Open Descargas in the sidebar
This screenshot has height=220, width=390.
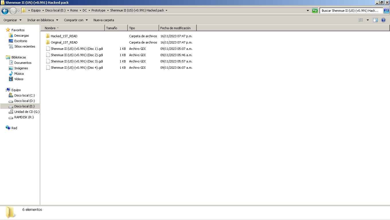tap(22, 36)
